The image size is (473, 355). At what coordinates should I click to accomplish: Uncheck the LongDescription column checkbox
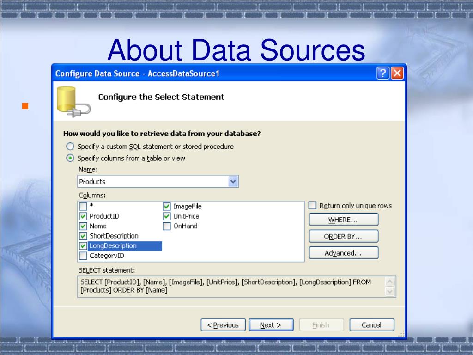(83, 246)
